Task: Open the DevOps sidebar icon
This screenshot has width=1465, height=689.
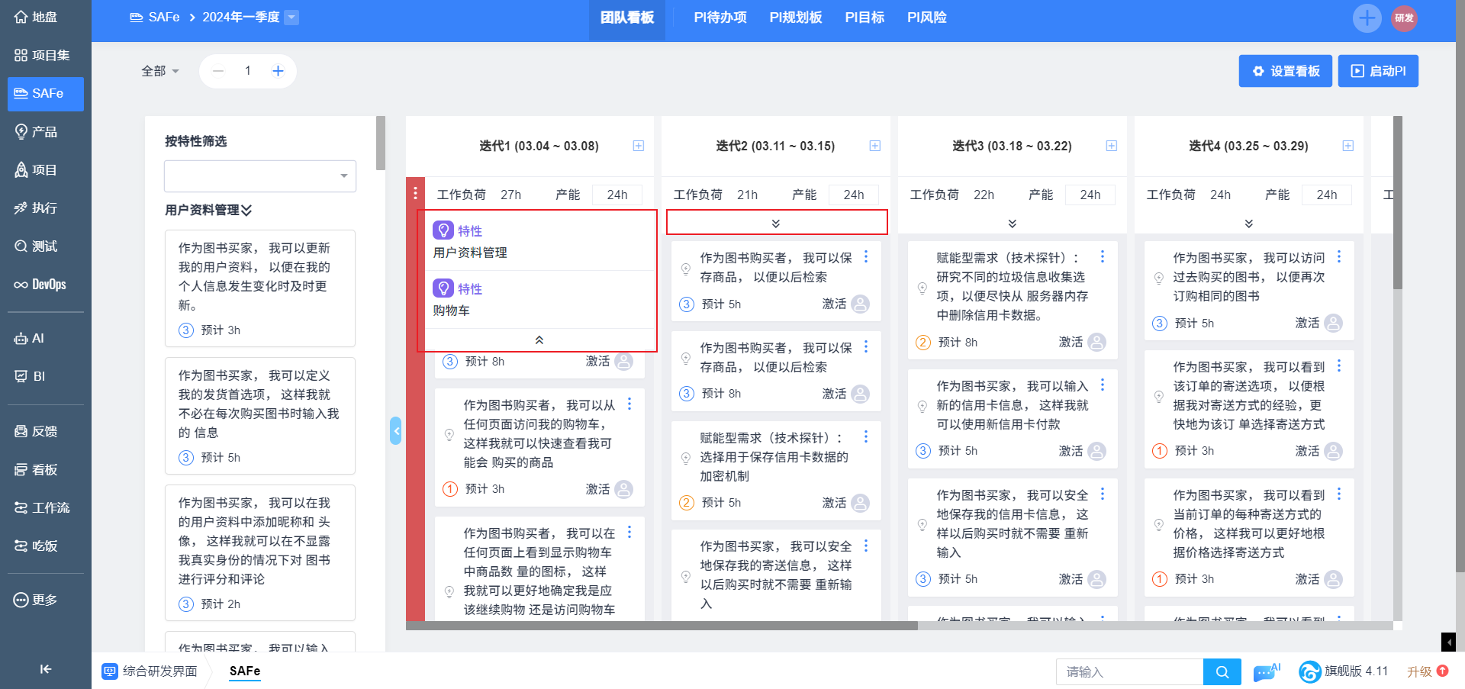Action: coord(21,285)
